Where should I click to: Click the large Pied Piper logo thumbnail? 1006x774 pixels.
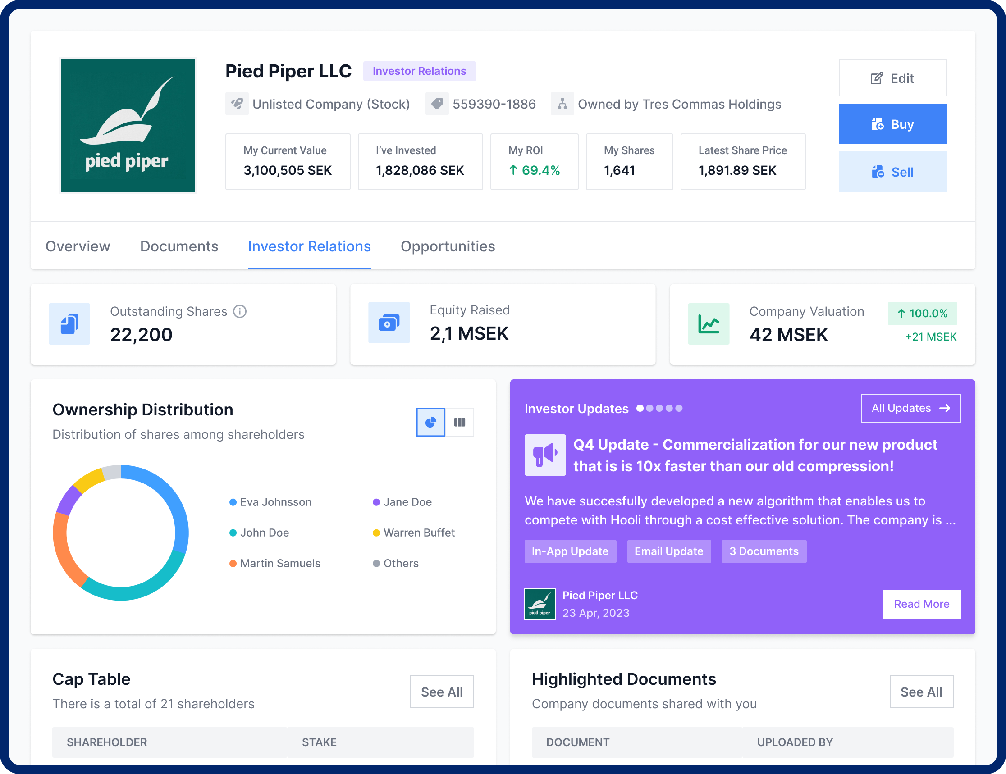click(128, 125)
